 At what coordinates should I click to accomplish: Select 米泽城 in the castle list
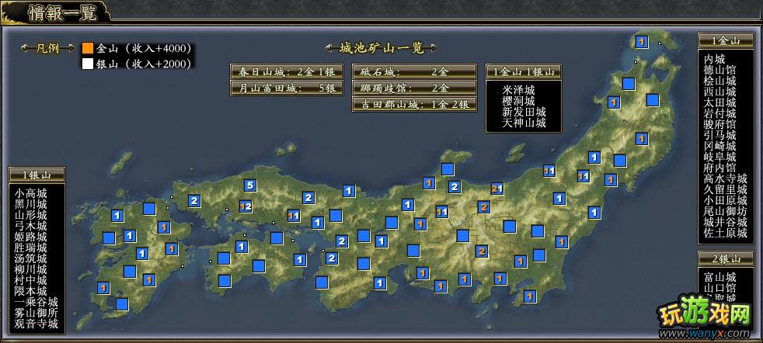coord(518,90)
